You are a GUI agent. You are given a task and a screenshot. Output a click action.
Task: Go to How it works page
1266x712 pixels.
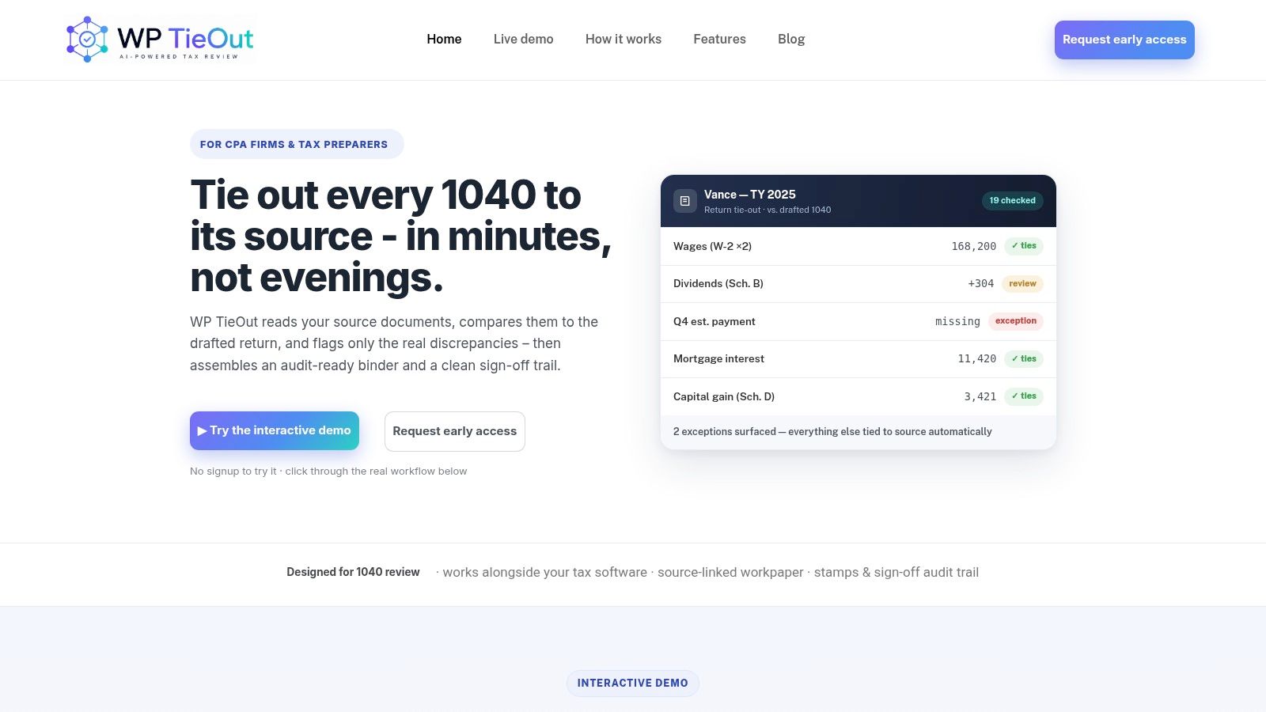pos(624,39)
